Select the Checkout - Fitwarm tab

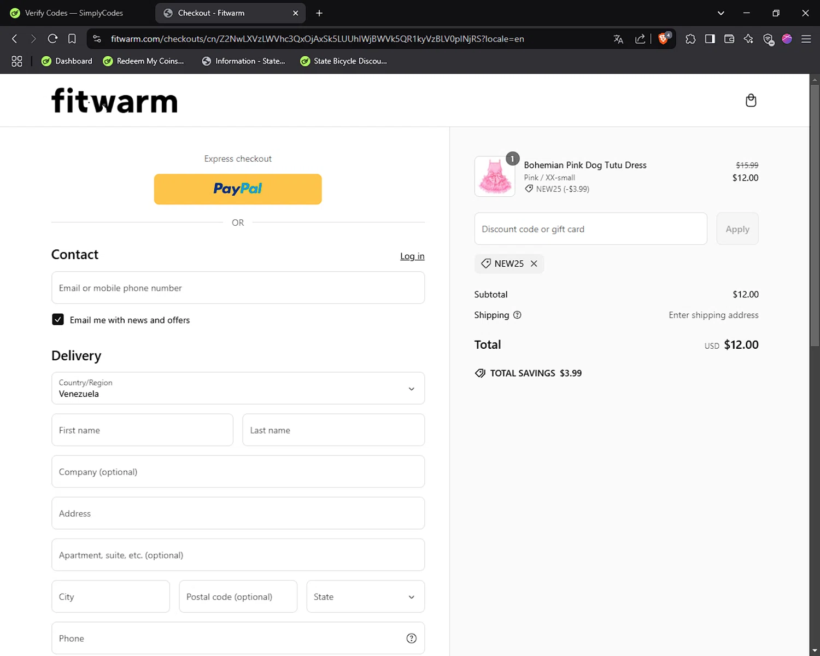pyautogui.click(x=230, y=13)
